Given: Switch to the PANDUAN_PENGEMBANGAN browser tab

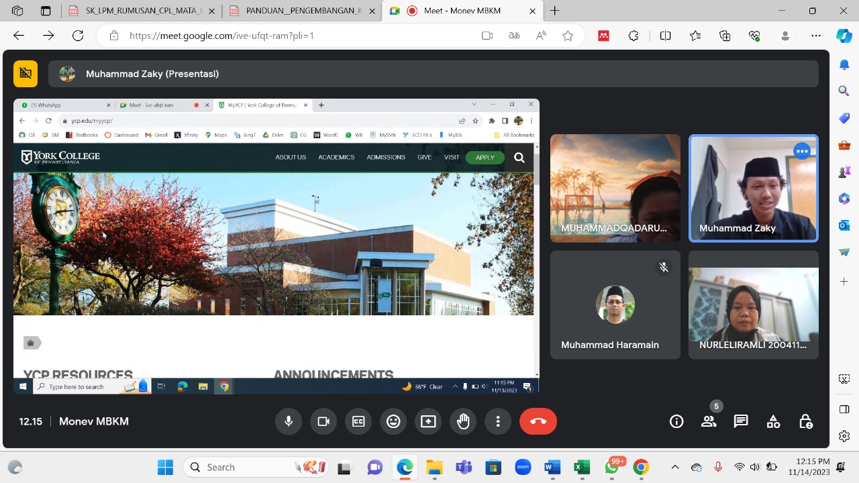Looking at the screenshot, I should 302,11.
